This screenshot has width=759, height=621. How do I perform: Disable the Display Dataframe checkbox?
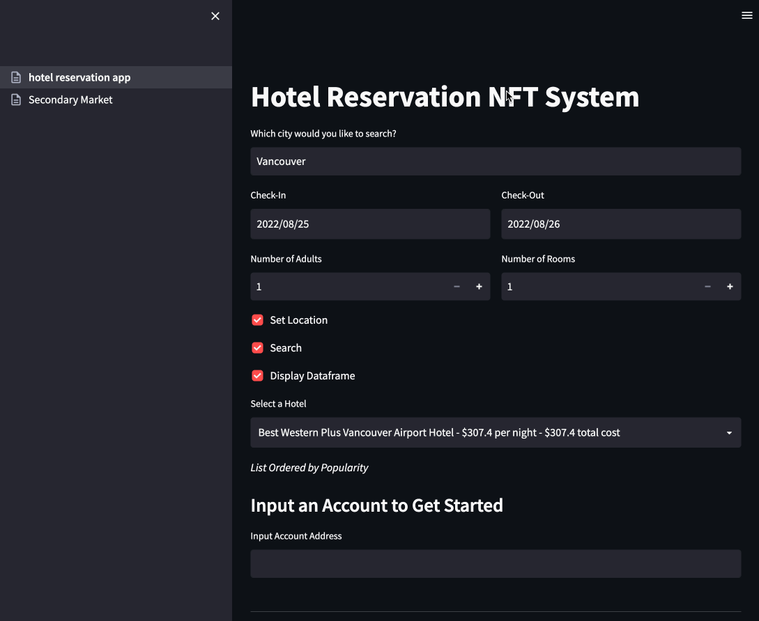[257, 376]
